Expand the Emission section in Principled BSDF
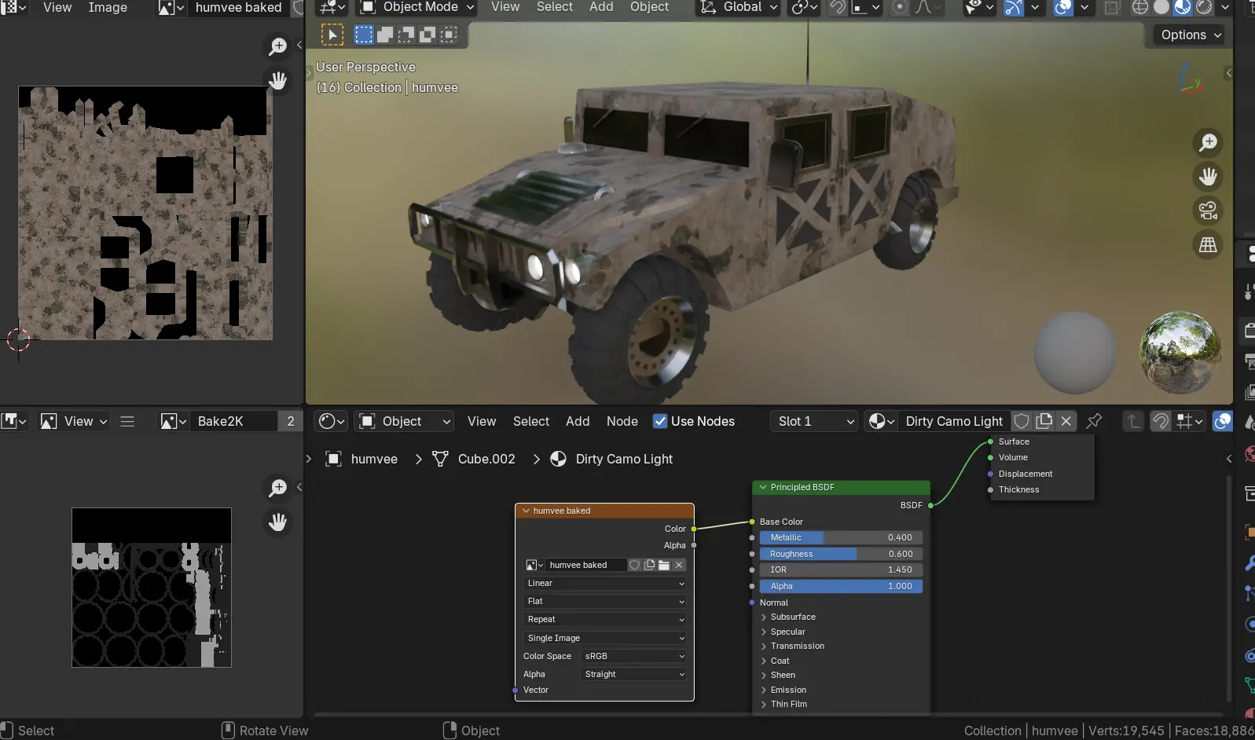 (x=788, y=690)
